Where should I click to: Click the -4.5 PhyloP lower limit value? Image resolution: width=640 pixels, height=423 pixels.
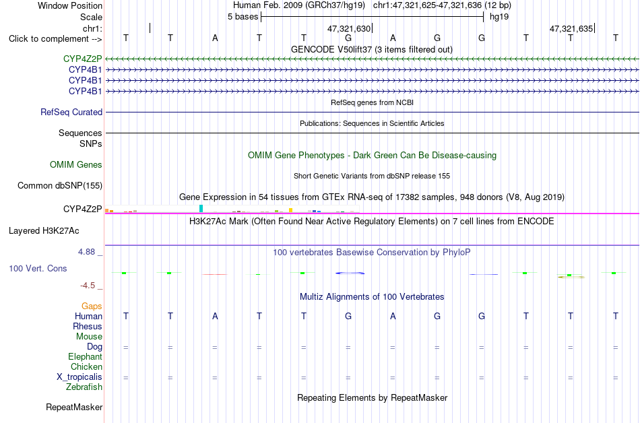click(x=88, y=285)
